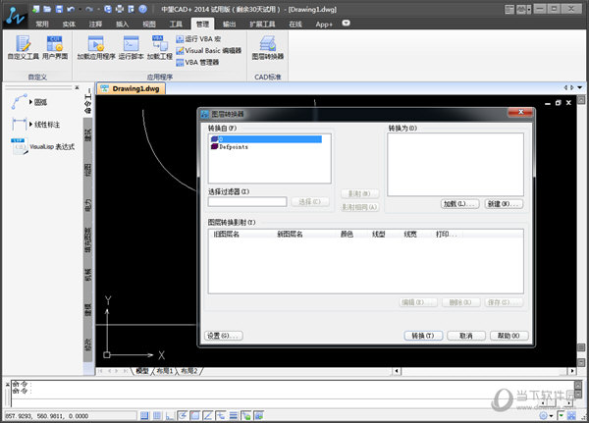This screenshot has height=423, width=589.
Task: Open the App+ ribbon tab
Action: [324, 24]
